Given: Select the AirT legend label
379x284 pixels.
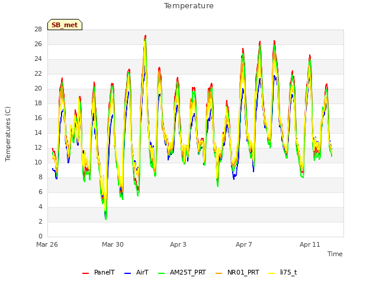Looking at the screenshot, I should pos(142,272).
